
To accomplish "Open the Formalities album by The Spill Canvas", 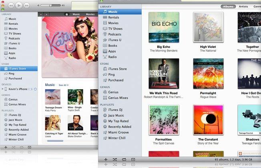I will coord(164,120).
